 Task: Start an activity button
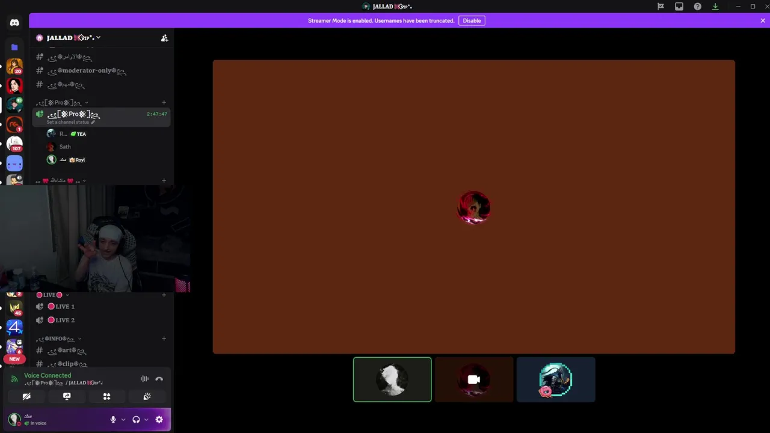[106, 396]
